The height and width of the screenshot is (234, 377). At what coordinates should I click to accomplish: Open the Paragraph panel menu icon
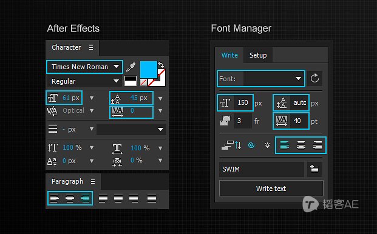pyautogui.click(x=93, y=181)
